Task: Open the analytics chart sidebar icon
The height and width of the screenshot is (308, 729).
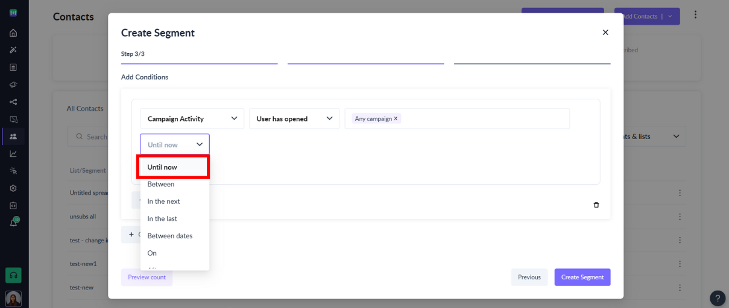Action: [13, 153]
